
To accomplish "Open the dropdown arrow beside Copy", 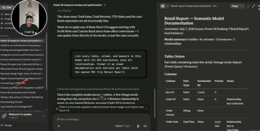I will coord(242,6).
